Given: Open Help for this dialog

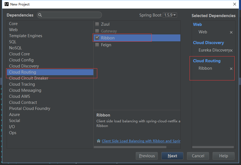Looking at the screenshot, I should click(x=223, y=156).
